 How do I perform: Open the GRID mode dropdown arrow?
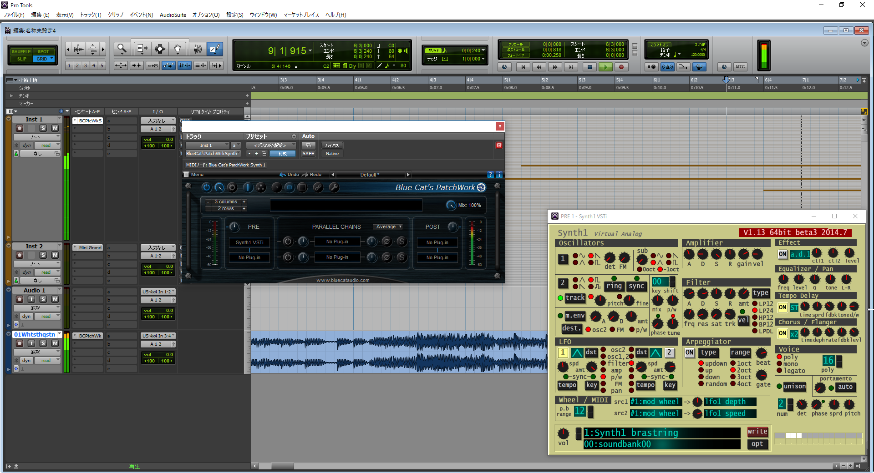tap(52, 59)
